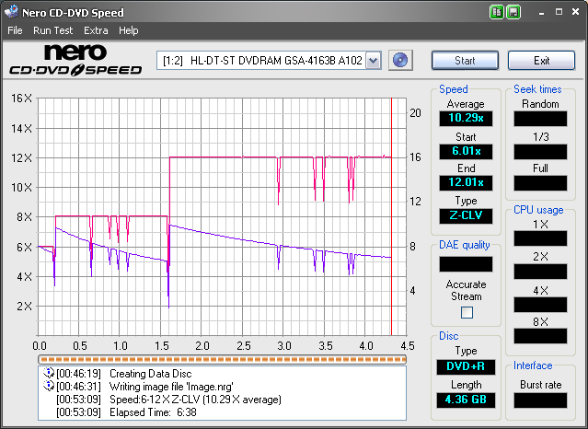The width and height of the screenshot is (588, 429).
Task: Click the Z-CLV type value
Action: [466, 215]
